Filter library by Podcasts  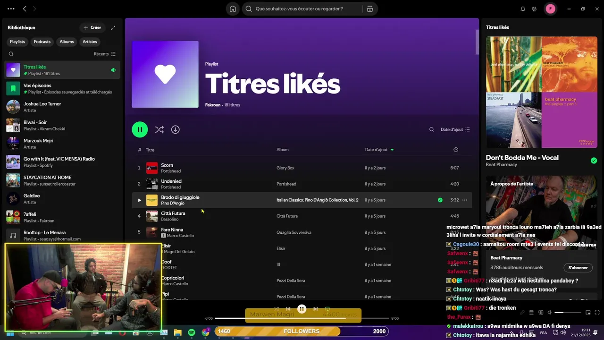coord(42,42)
